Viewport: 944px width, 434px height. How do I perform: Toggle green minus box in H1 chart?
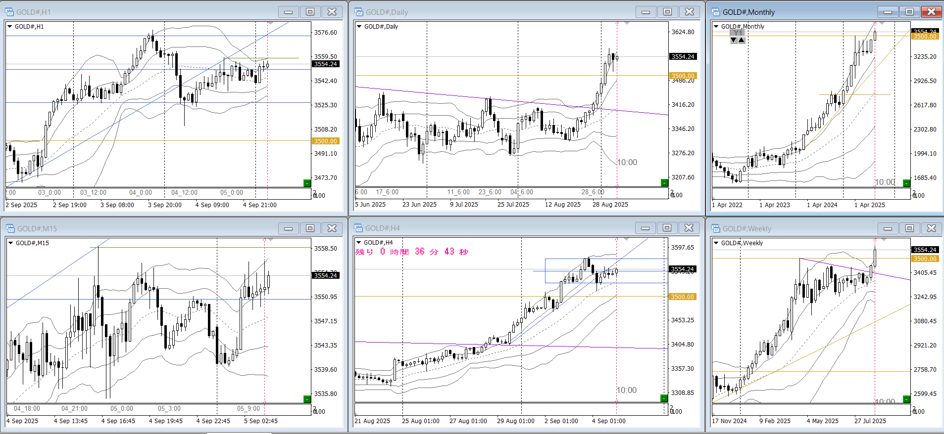point(307,183)
